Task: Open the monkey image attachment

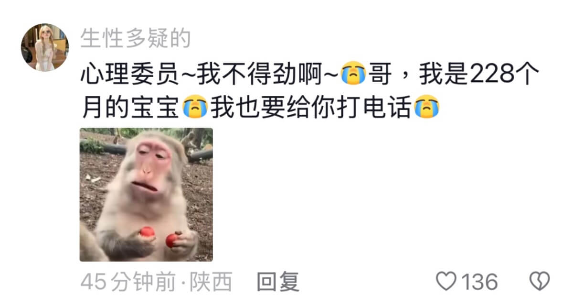Action: [x=146, y=195]
